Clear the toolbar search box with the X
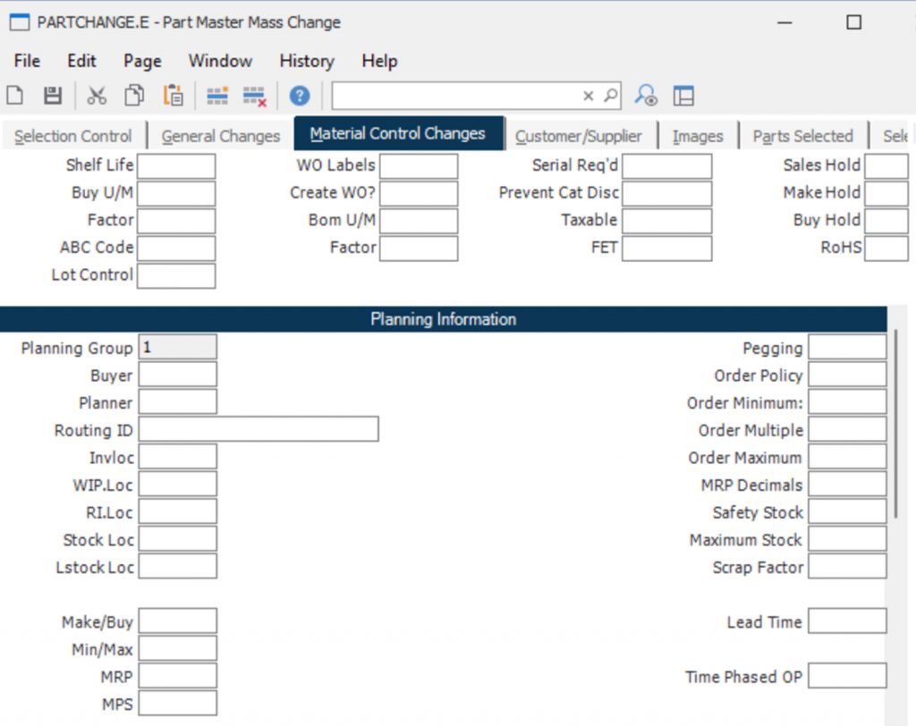This screenshot has width=916, height=726. [589, 96]
